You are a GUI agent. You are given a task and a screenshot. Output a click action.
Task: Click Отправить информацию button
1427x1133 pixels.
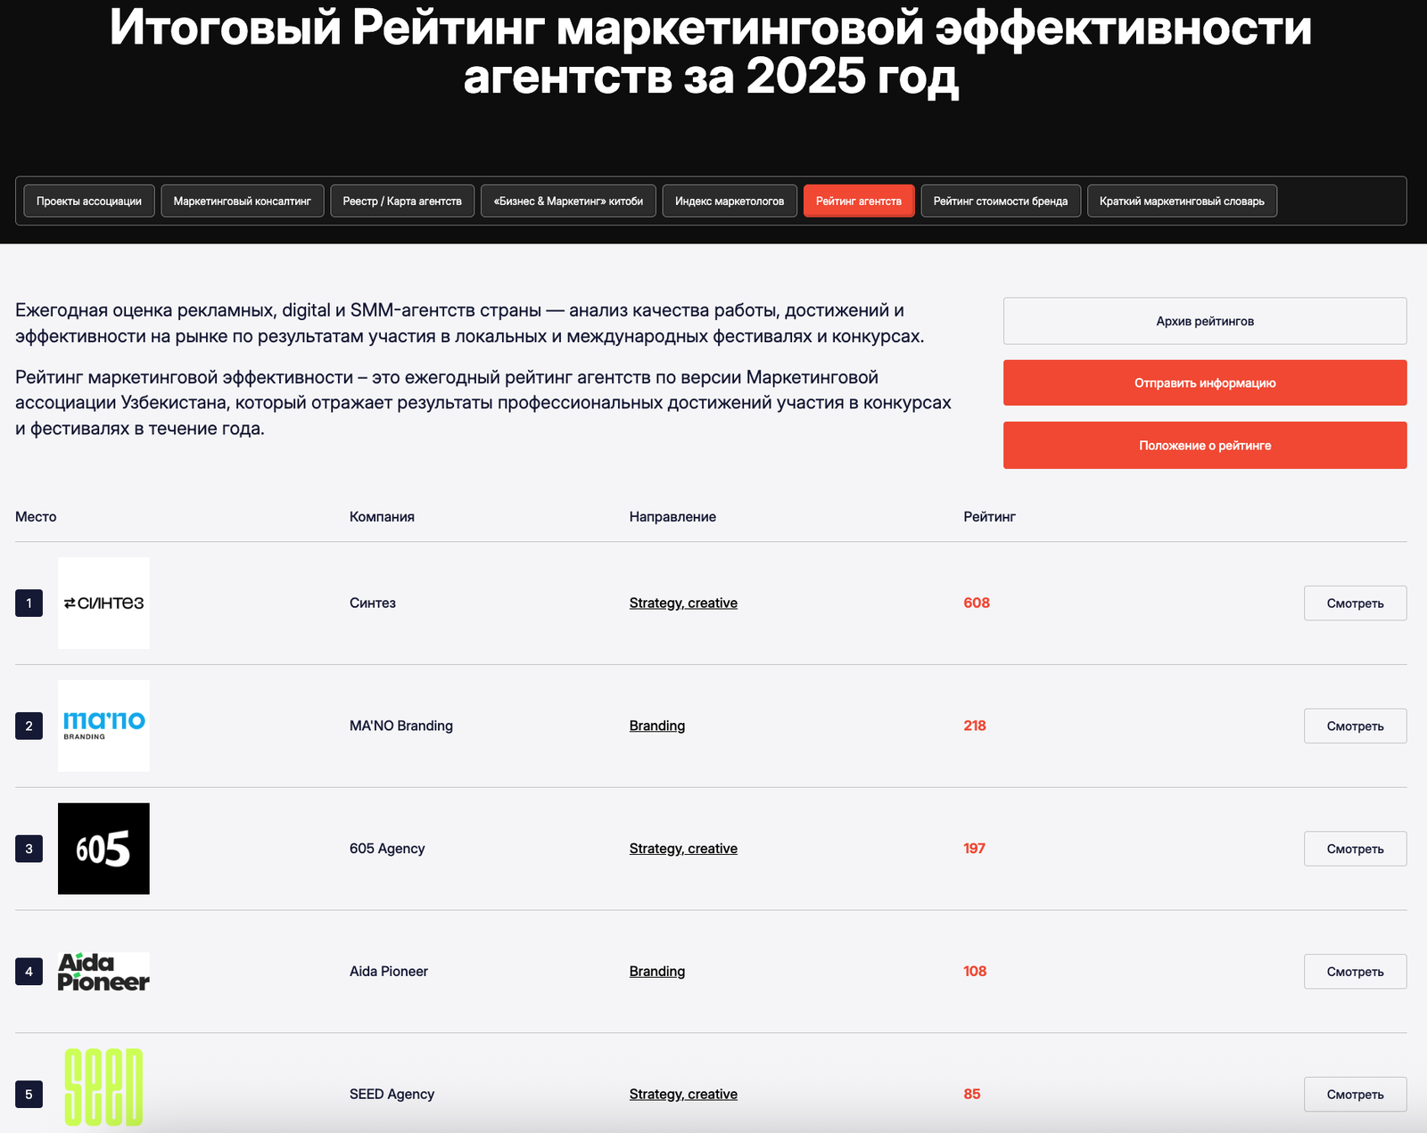(x=1205, y=382)
